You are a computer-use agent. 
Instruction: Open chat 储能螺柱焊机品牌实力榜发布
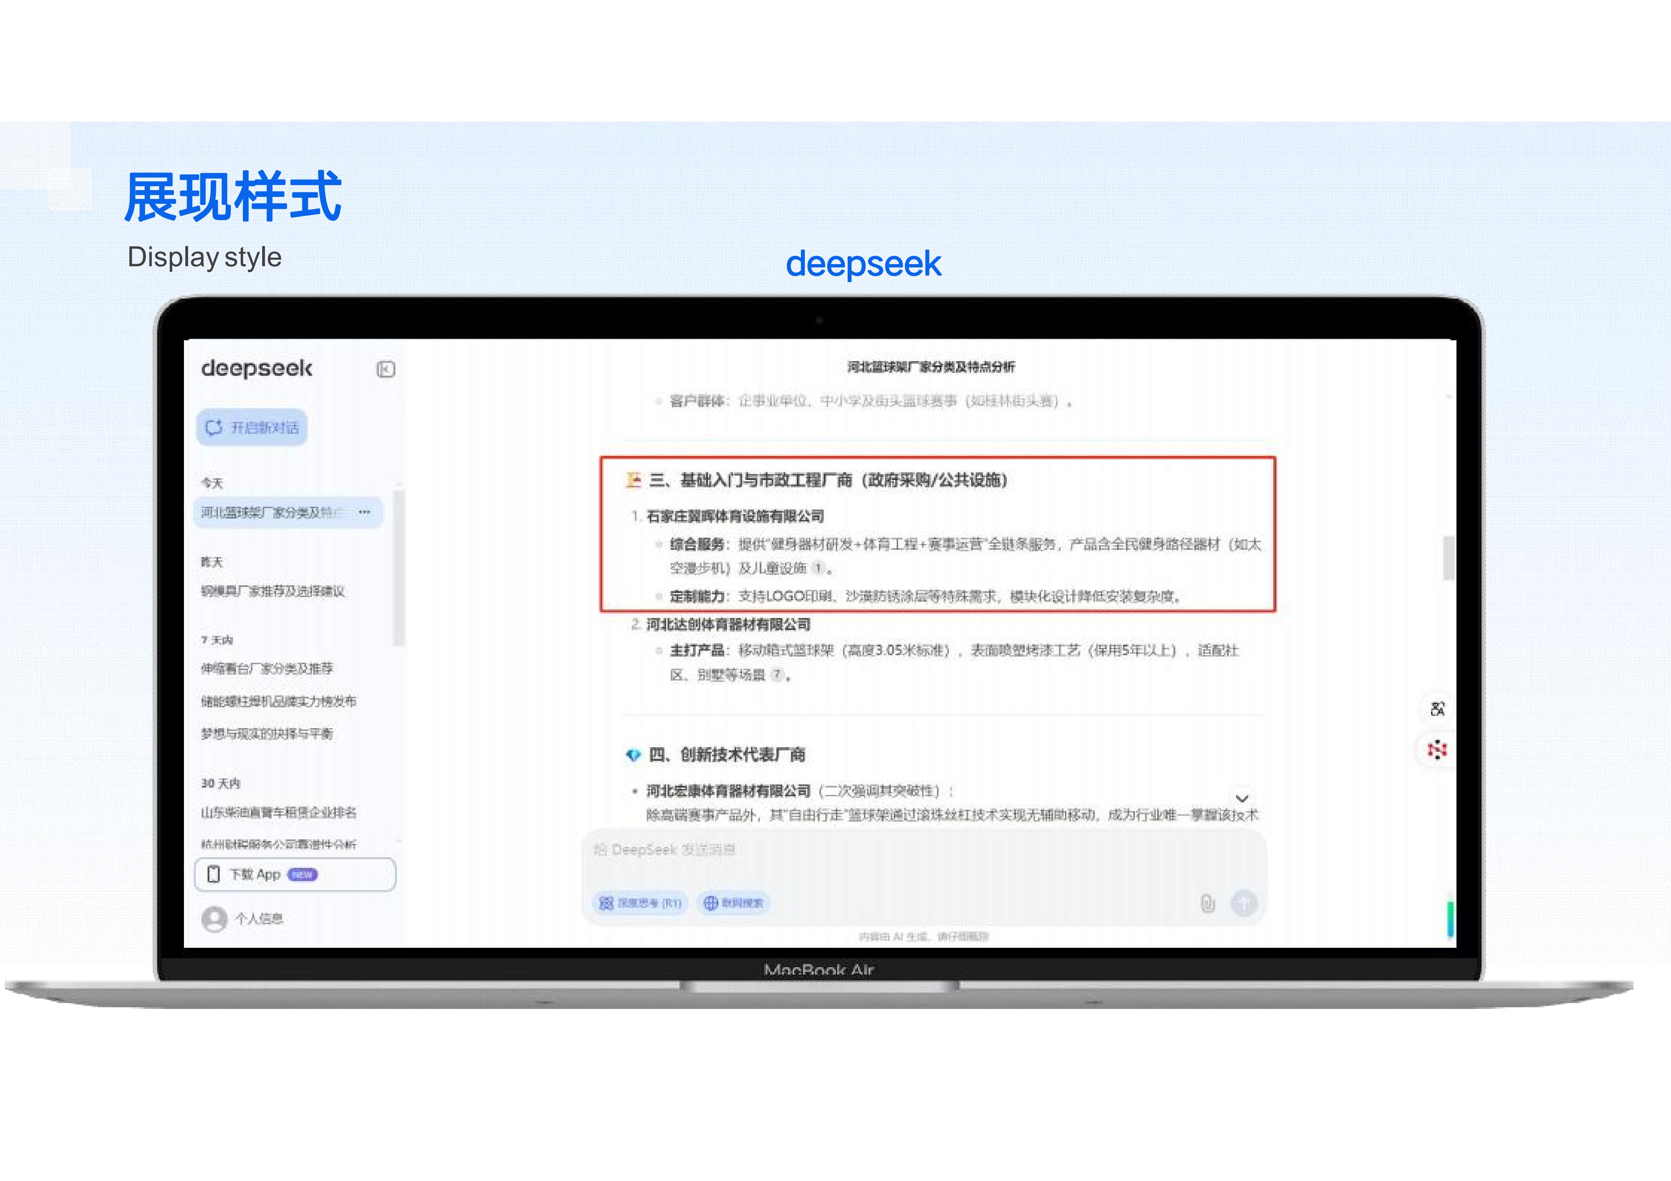point(279,701)
